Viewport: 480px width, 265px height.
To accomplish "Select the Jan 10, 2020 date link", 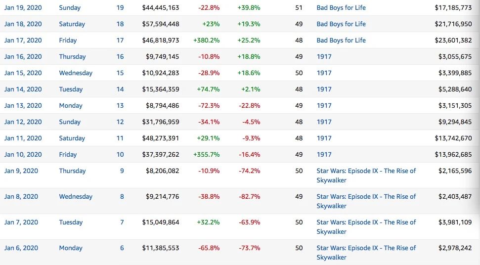I will [23, 155].
